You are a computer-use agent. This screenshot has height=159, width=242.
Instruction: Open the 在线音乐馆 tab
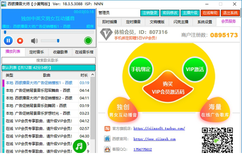tap(84, 52)
